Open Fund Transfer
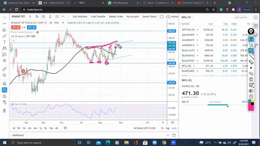This screenshot has height=146, width=260. [98, 17]
